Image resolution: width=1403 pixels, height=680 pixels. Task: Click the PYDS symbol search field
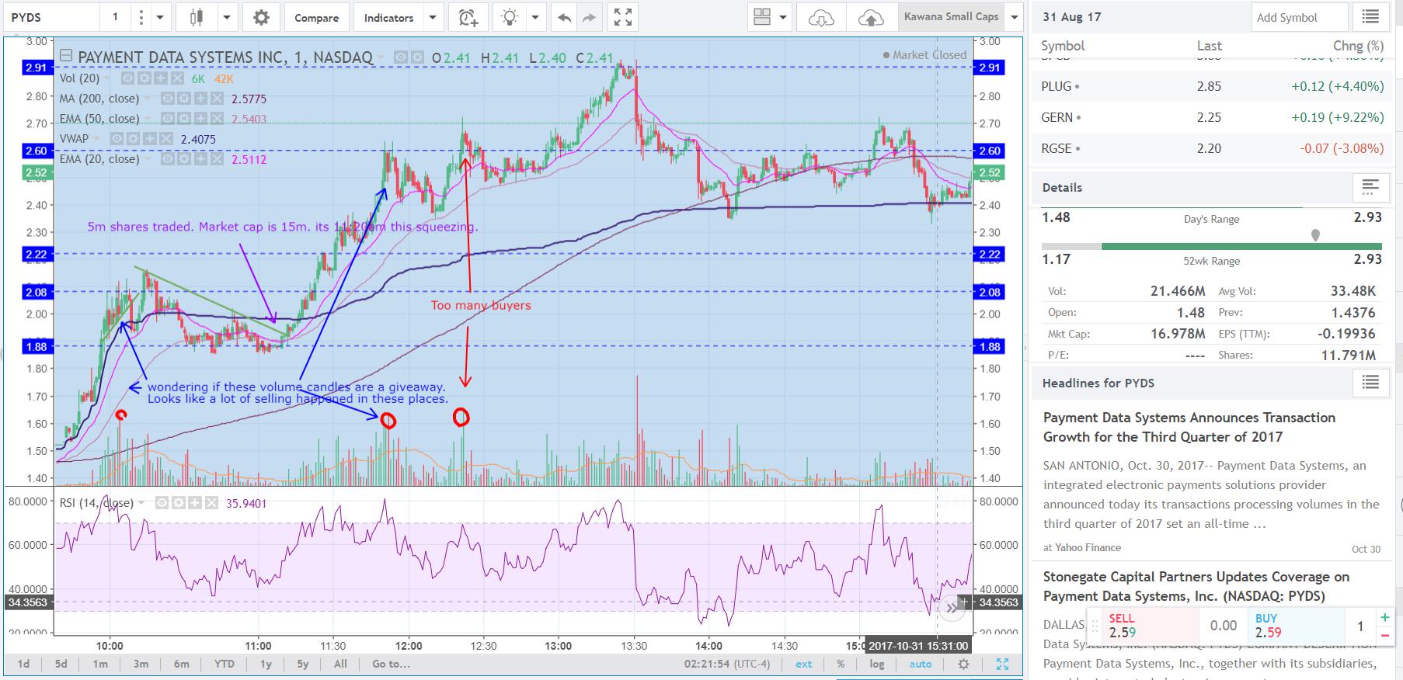coord(50,17)
